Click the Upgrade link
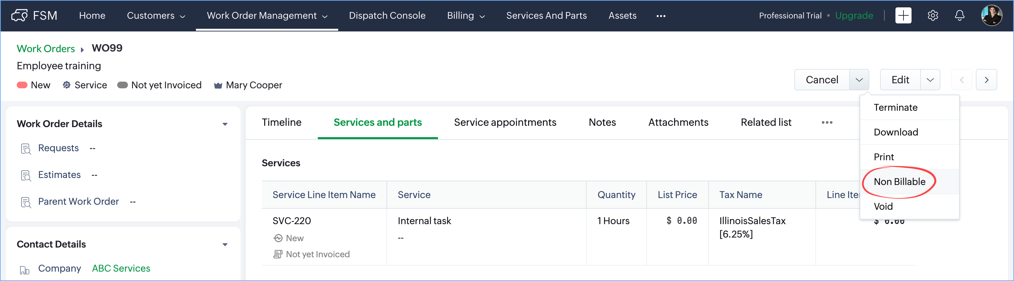 pos(854,16)
